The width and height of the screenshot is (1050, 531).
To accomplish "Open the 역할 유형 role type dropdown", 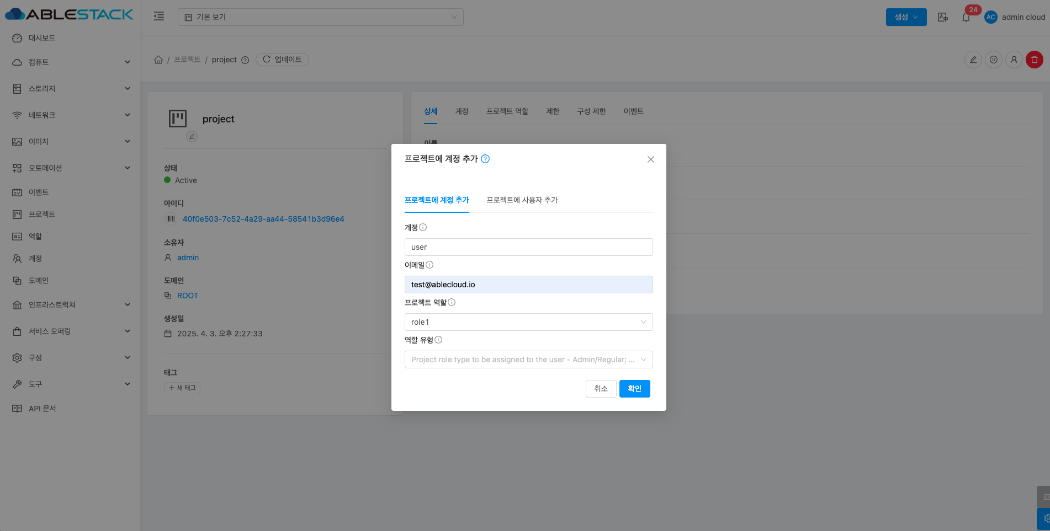I will pos(528,360).
